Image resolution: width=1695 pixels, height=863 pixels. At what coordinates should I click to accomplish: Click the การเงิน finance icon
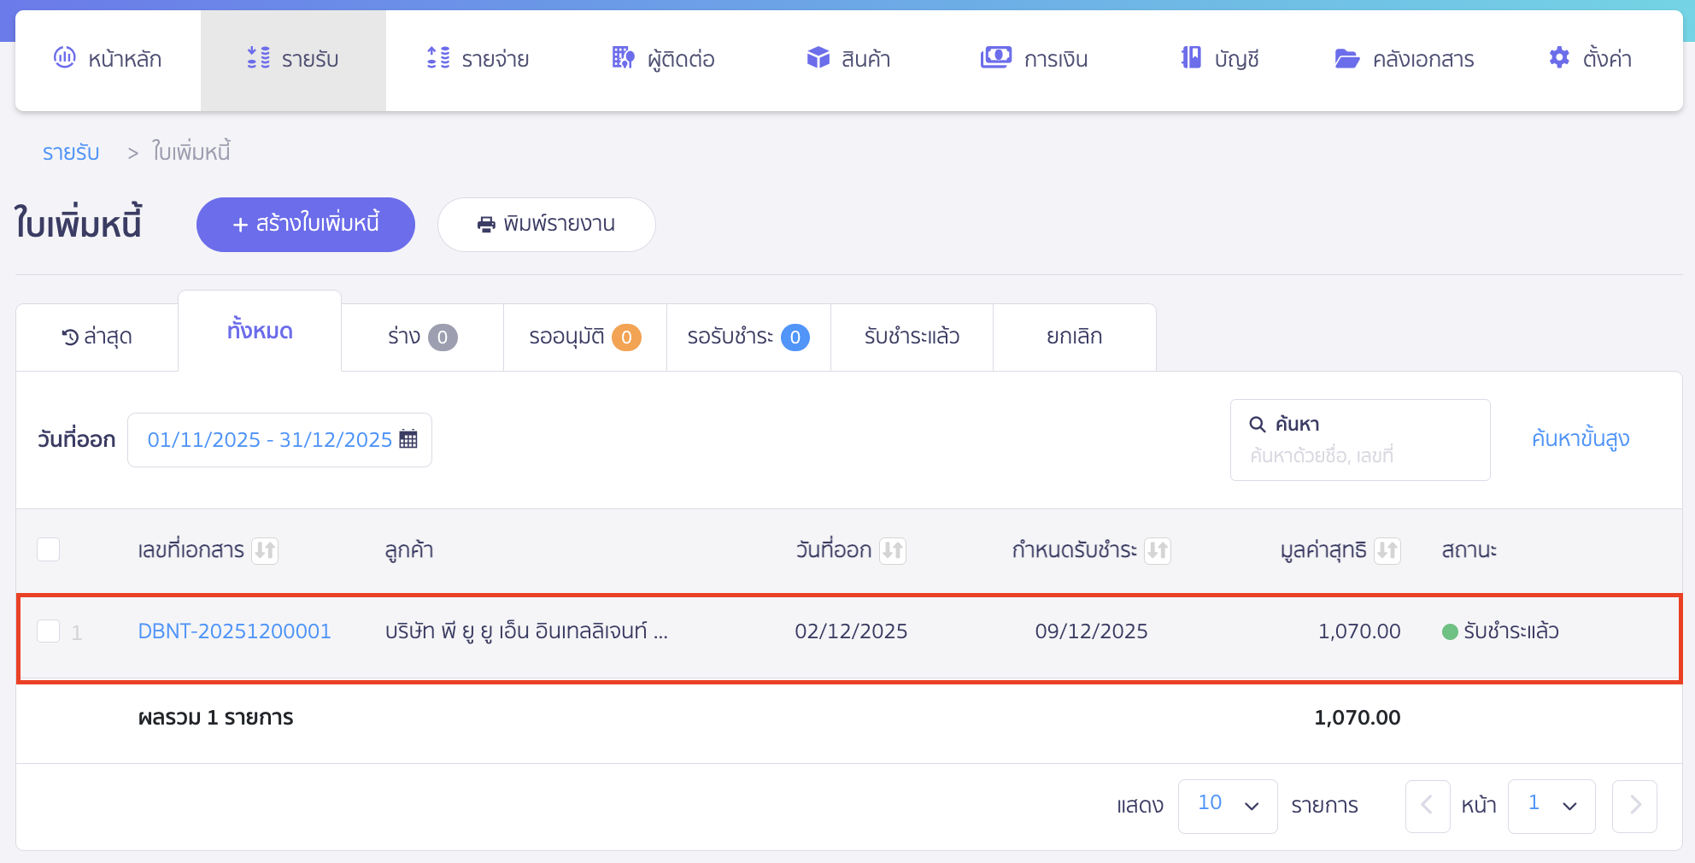[995, 58]
